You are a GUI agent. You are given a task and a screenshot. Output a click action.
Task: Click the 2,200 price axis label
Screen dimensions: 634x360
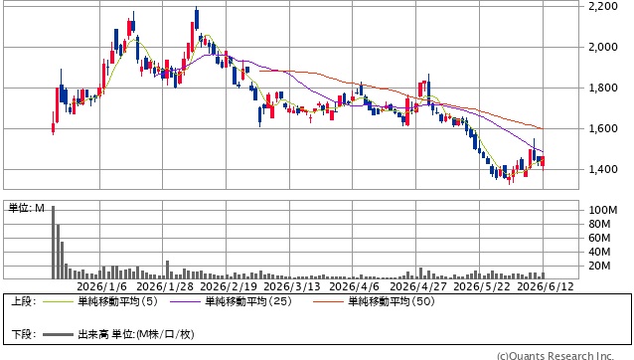click(603, 6)
